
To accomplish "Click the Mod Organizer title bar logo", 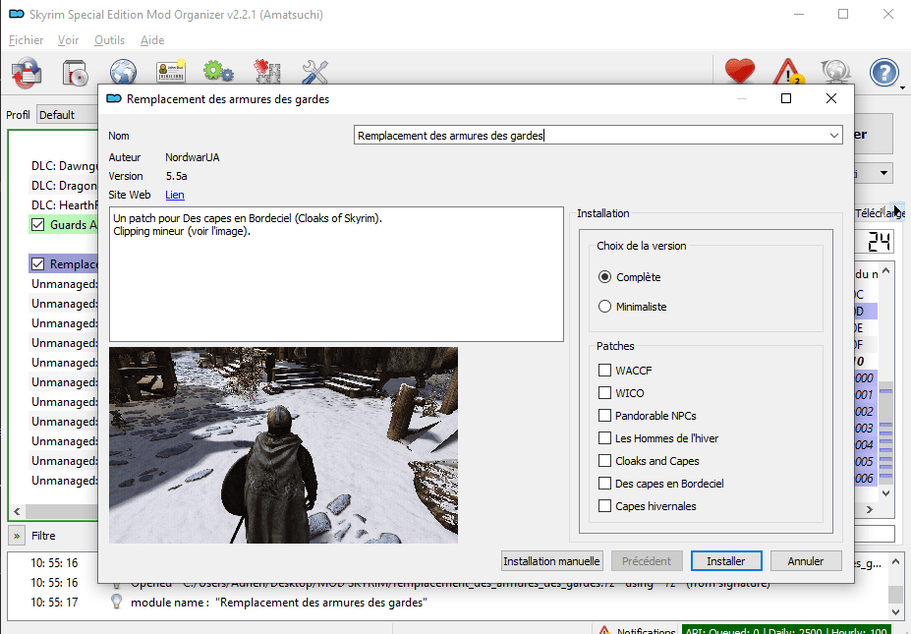I will [x=17, y=14].
